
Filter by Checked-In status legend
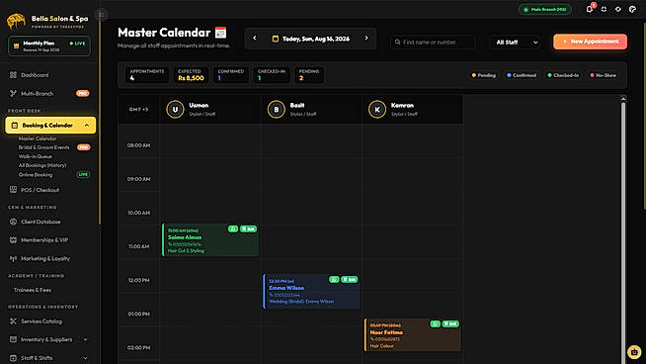(x=563, y=75)
